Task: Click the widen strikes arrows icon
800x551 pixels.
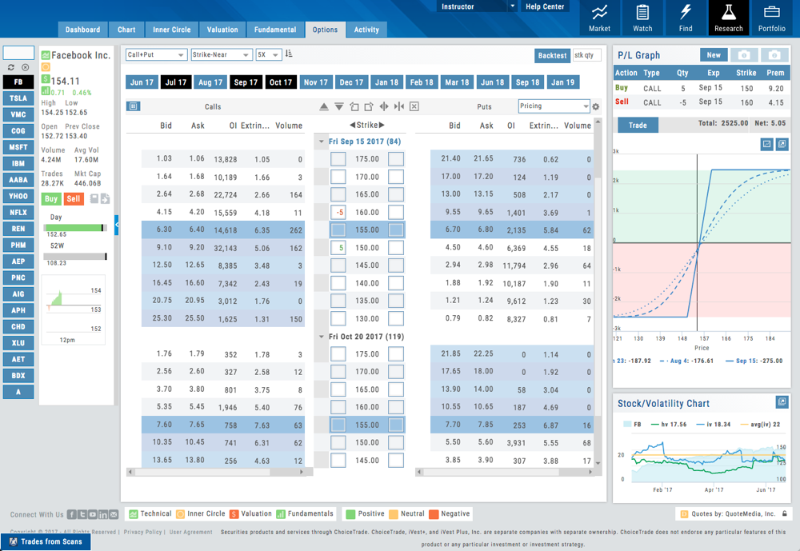Action: (x=384, y=106)
